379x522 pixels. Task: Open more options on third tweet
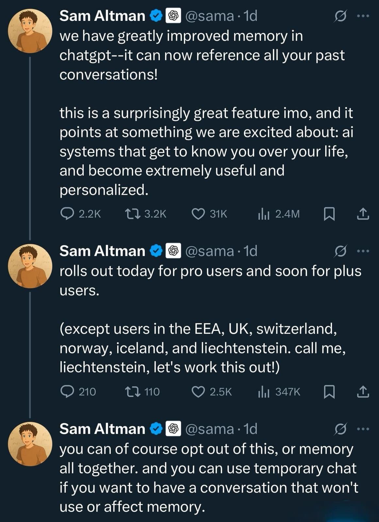[363, 429]
